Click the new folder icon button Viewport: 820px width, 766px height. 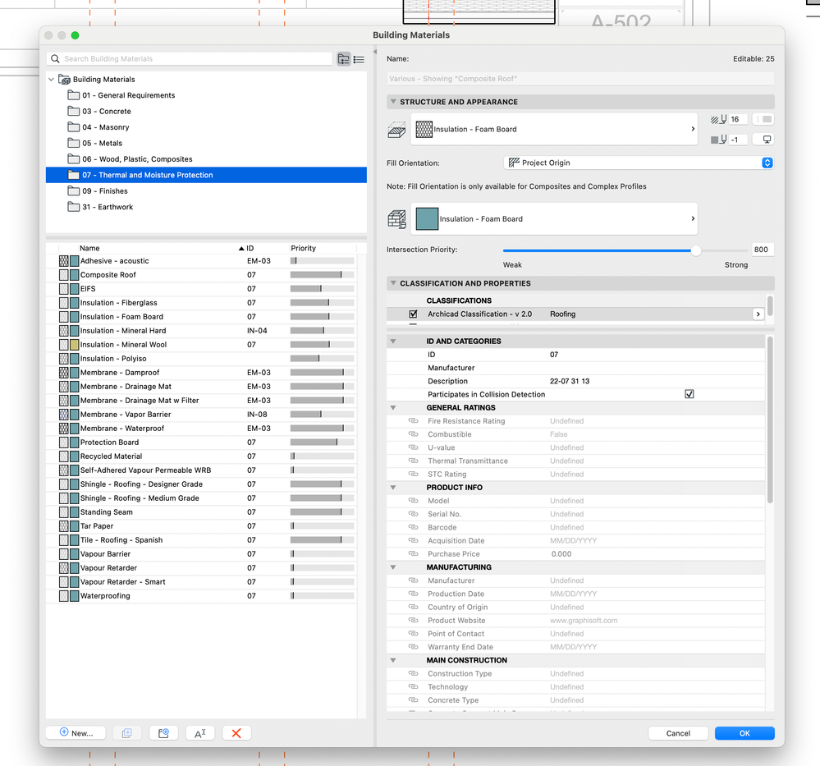click(x=163, y=733)
